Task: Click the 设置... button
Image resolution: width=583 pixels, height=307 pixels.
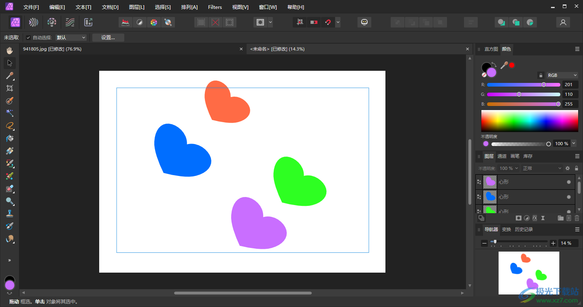Action: 108,38
